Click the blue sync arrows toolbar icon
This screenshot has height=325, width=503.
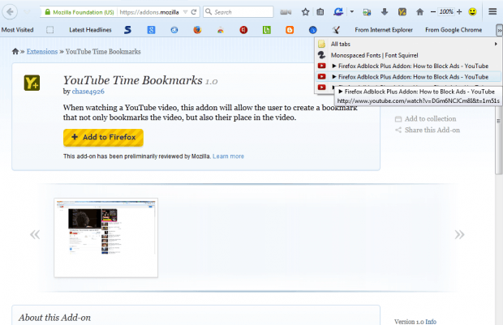(338, 12)
